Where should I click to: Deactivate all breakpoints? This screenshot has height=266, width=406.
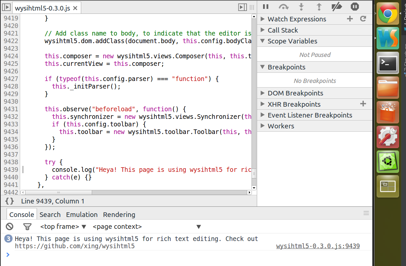coord(337,7)
